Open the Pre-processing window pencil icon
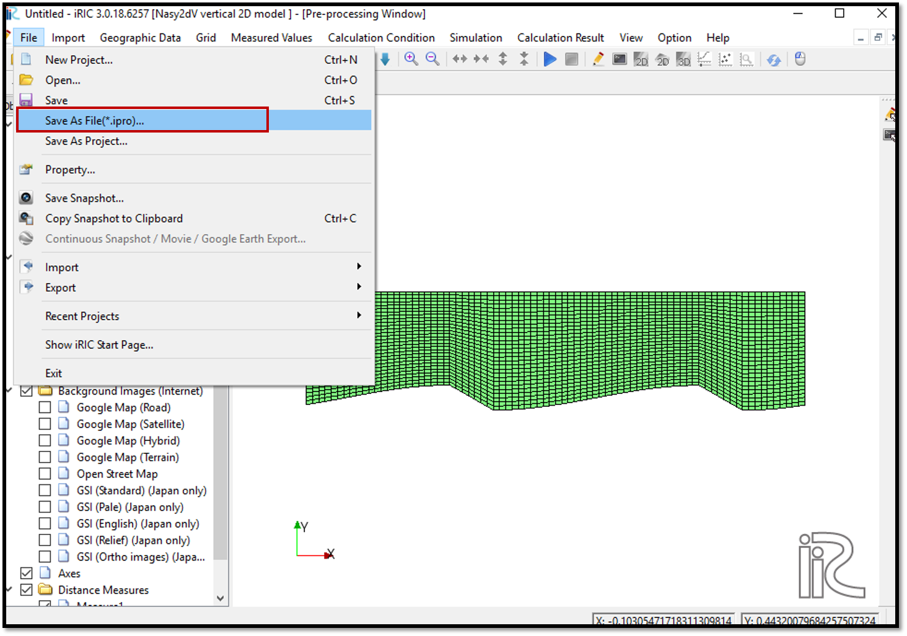The image size is (907, 636). coord(598,59)
